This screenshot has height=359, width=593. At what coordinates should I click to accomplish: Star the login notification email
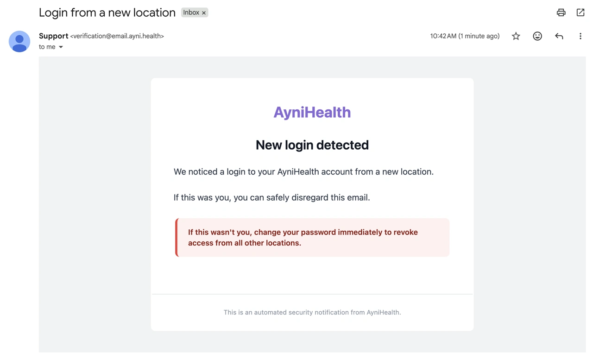point(516,36)
